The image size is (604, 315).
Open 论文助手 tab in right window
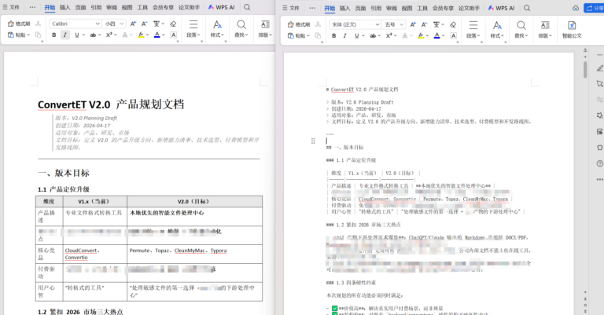coord(469,8)
